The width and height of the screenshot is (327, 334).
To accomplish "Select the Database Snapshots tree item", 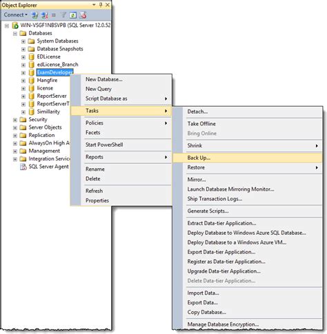I will [60, 49].
